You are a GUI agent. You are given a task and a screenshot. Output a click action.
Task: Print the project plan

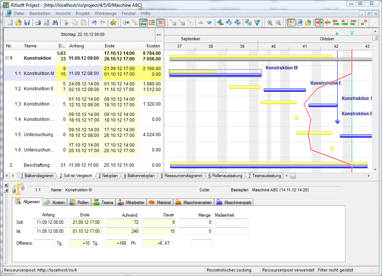pyautogui.click(x=38, y=23)
